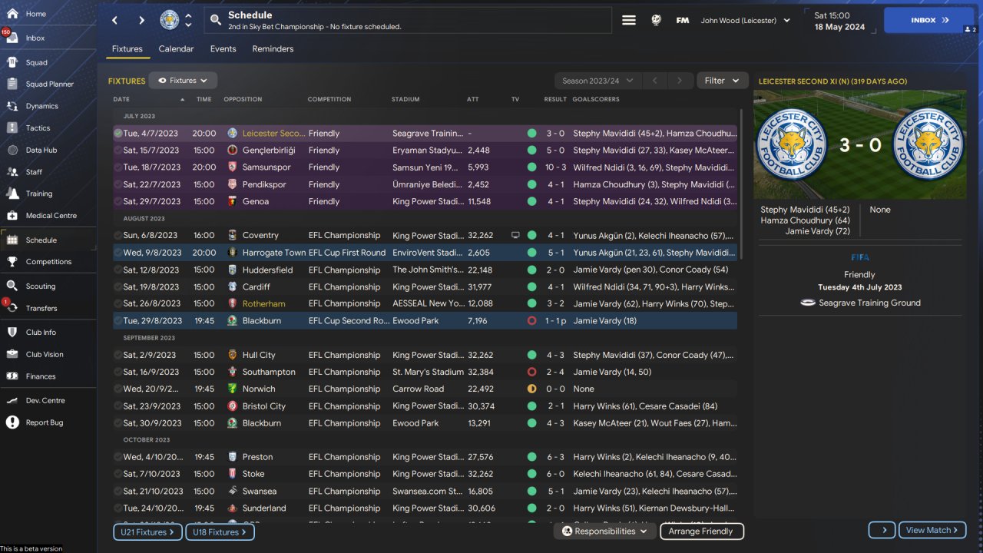983x553 pixels.
Task: Open the Data Hub icon
Action: [x=12, y=150]
